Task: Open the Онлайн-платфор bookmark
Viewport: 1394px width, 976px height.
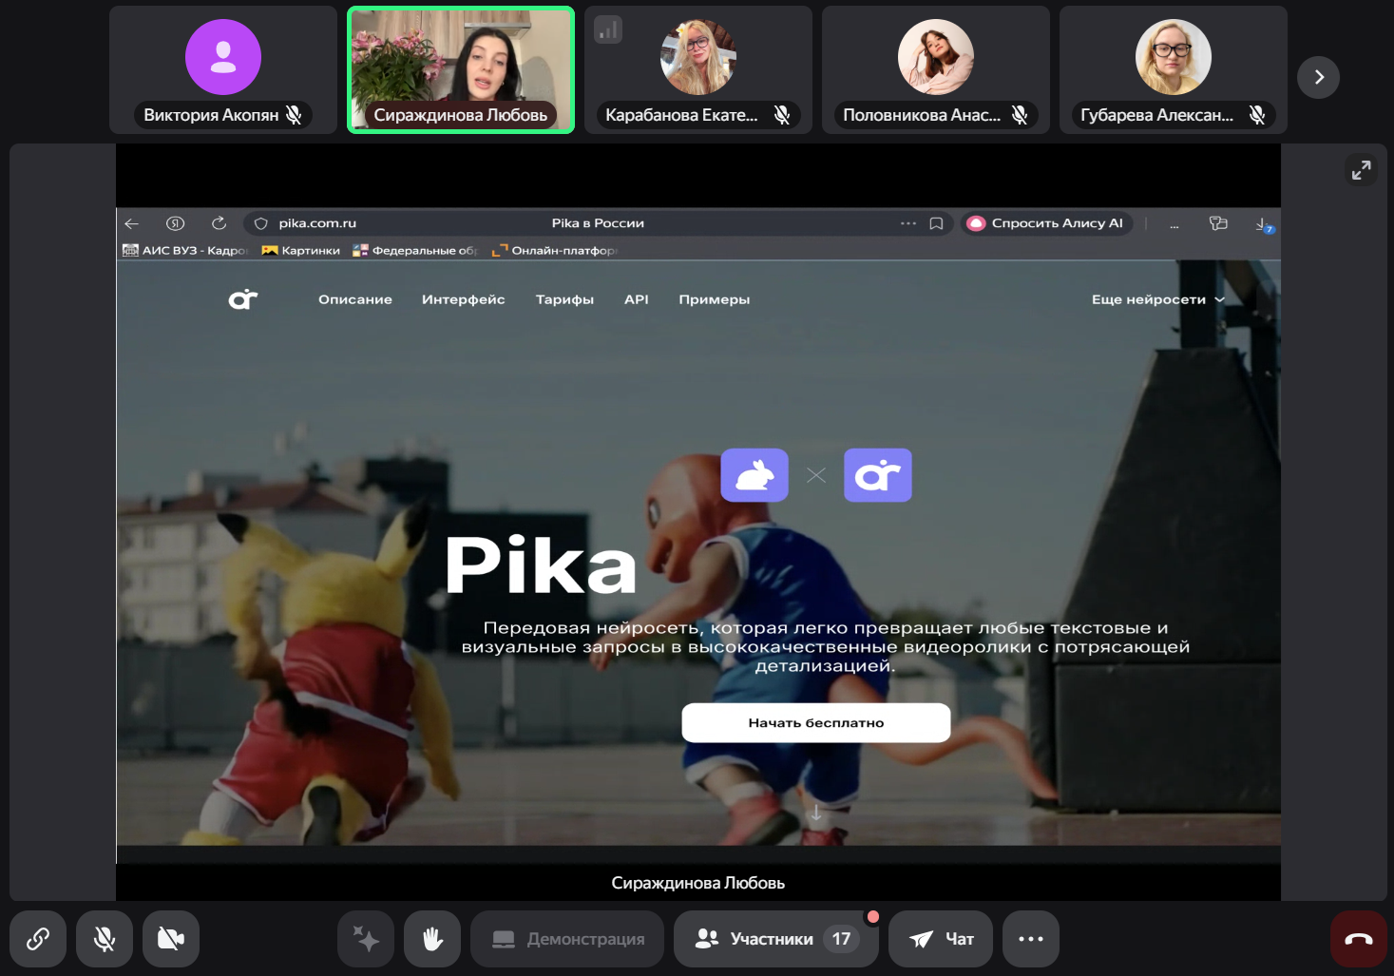Action: (x=555, y=251)
